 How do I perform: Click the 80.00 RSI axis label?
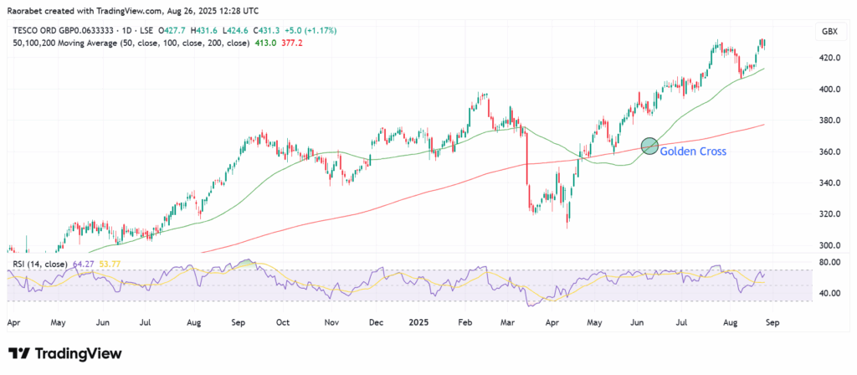(829, 261)
